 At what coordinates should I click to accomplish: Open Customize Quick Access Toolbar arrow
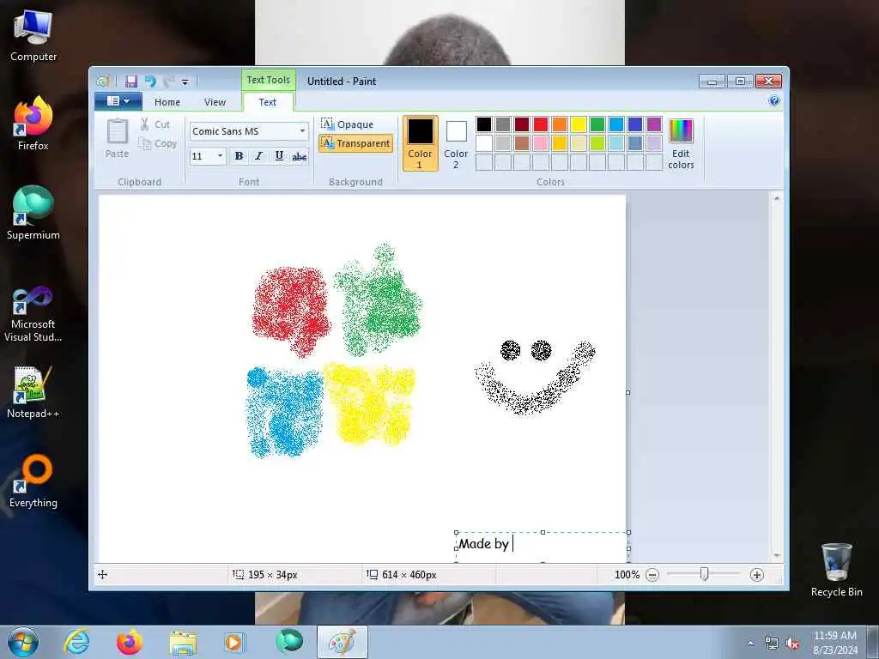(x=185, y=82)
